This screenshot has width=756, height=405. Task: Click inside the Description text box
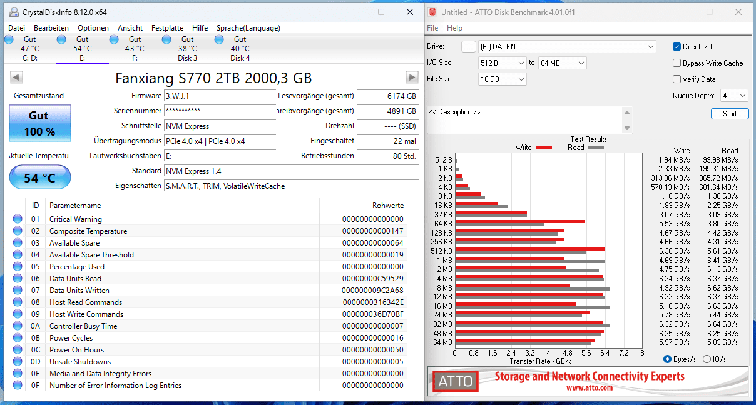click(525, 120)
